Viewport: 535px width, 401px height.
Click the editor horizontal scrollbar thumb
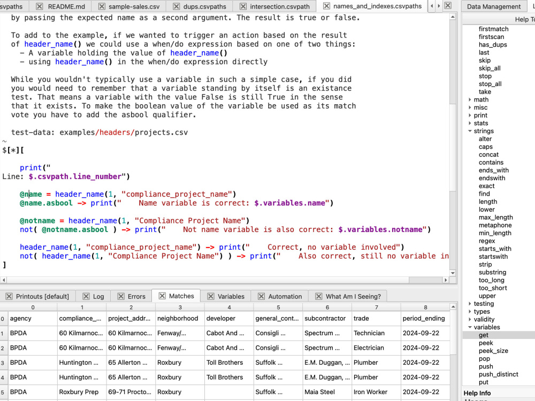tap(208, 280)
